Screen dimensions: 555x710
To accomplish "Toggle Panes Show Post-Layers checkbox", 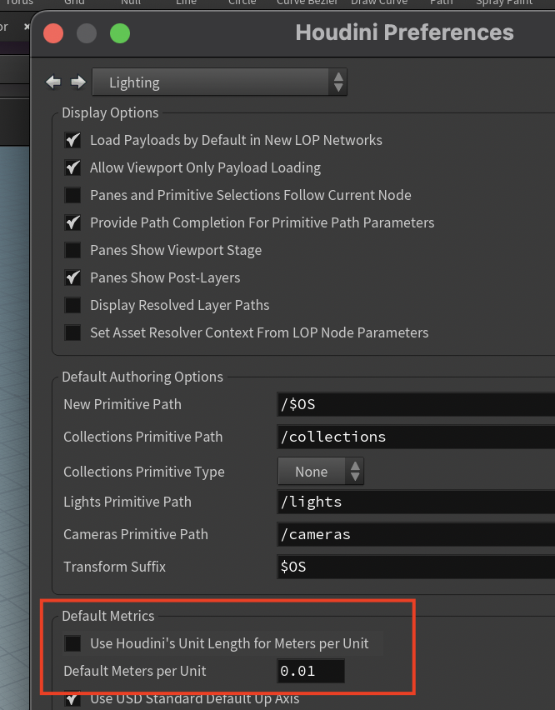I will 72,277.
